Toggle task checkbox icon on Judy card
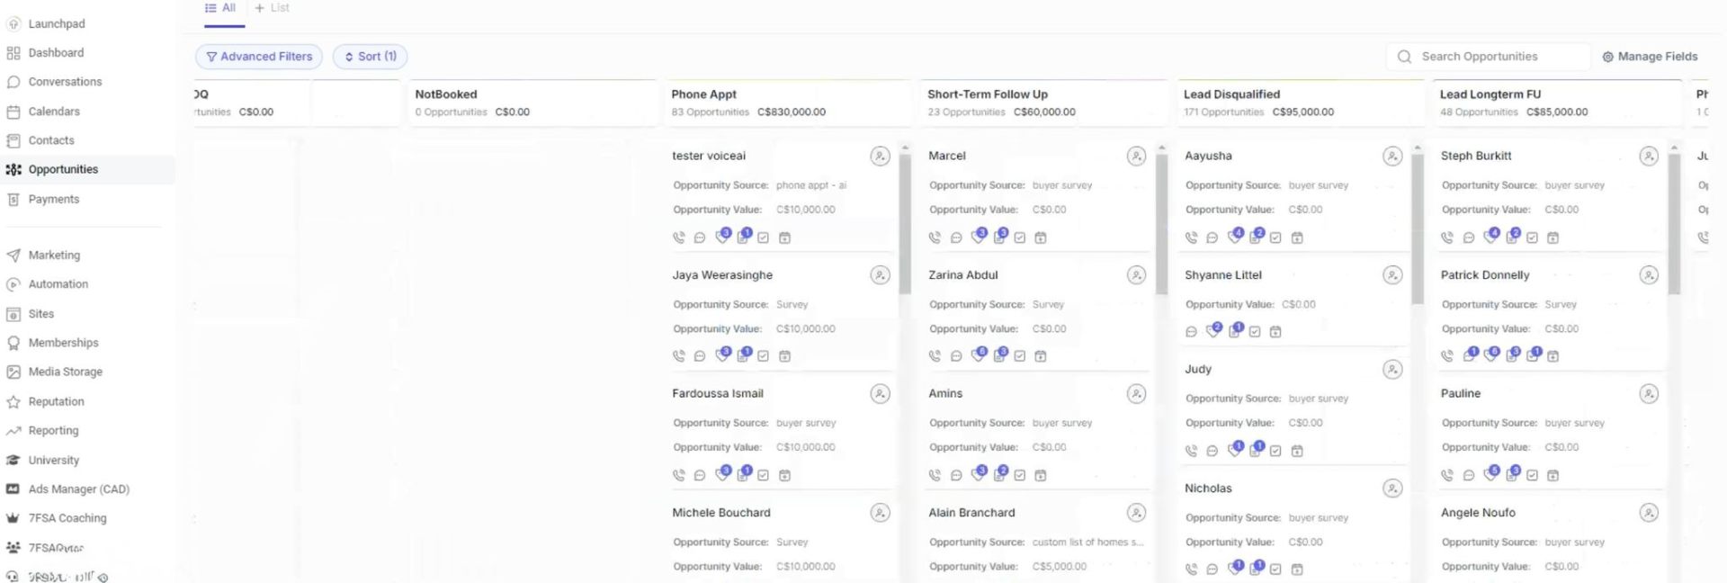Screen dimensions: 1727x583 (x=1275, y=451)
